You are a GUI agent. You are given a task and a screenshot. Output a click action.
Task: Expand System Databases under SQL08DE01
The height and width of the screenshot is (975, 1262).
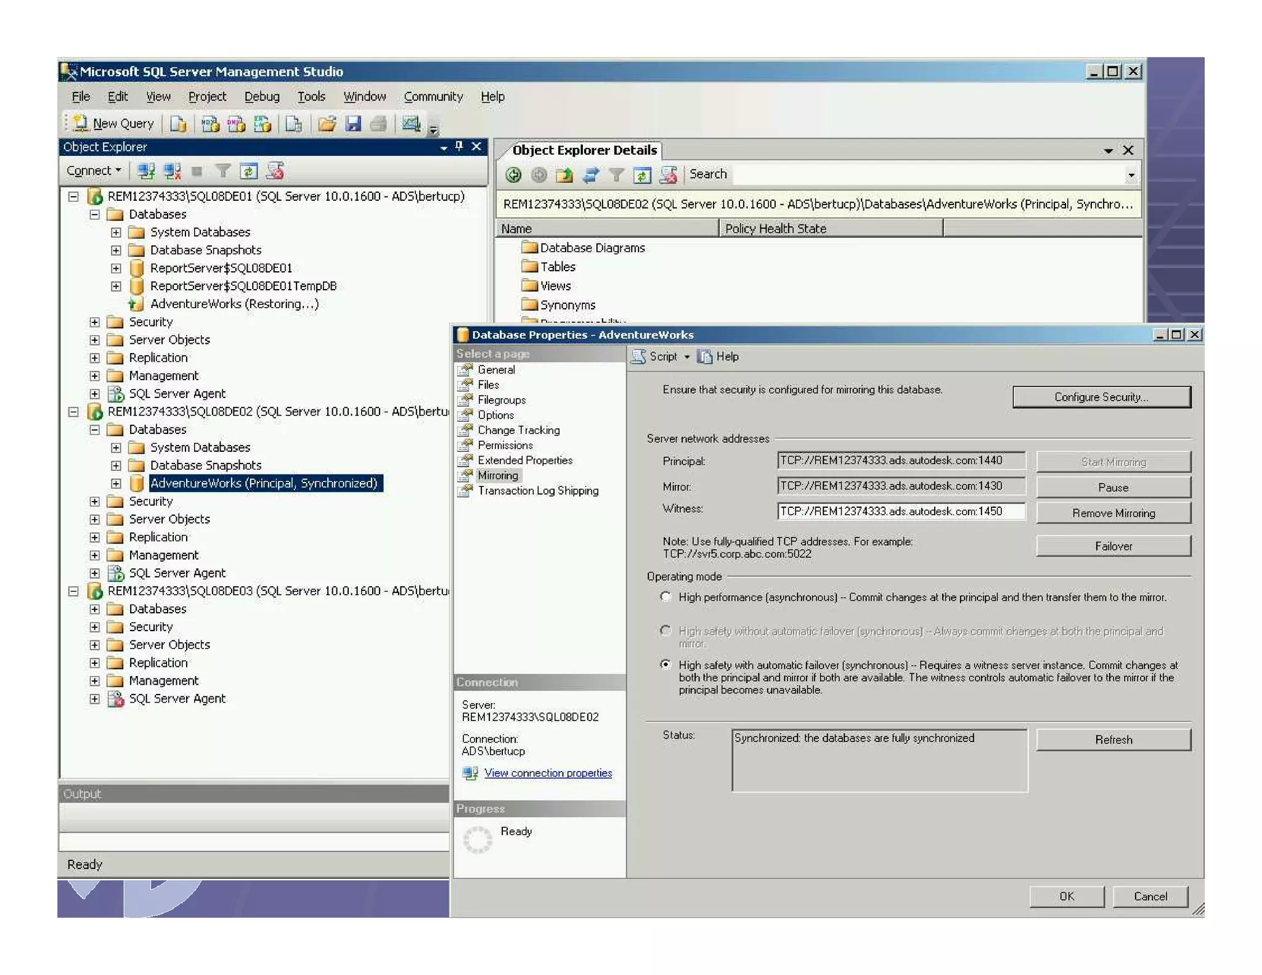click(116, 232)
